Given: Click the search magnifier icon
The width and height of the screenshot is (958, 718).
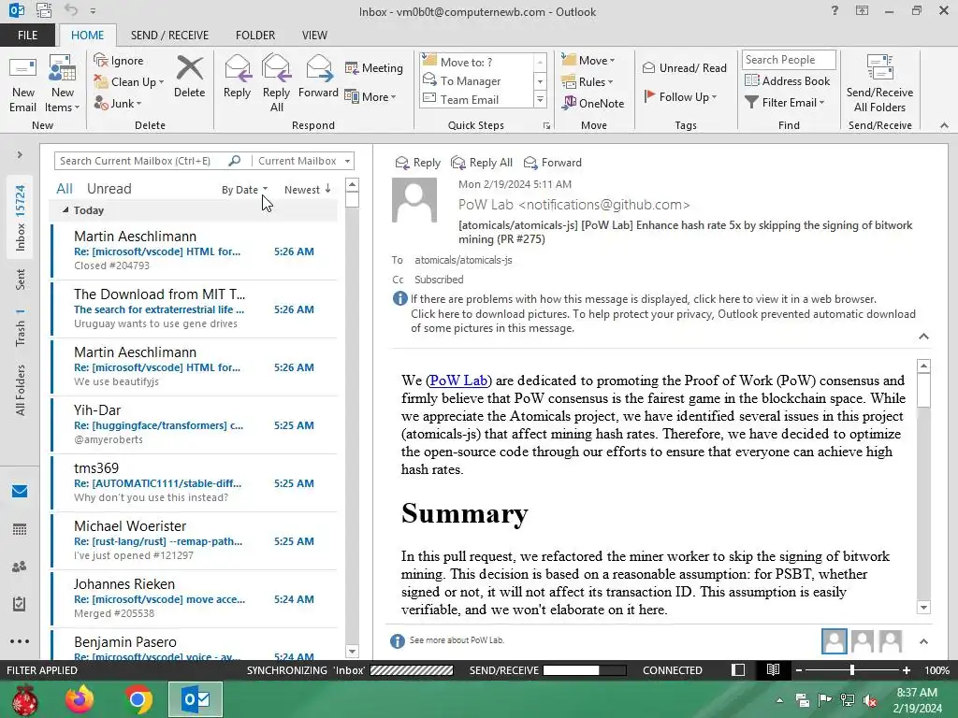Looking at the screenshot, I should (235, 161).
